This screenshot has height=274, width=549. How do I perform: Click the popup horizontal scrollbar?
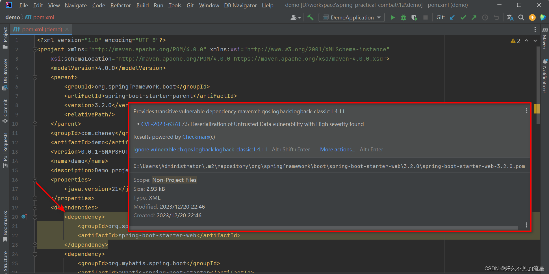pos(324,228)
